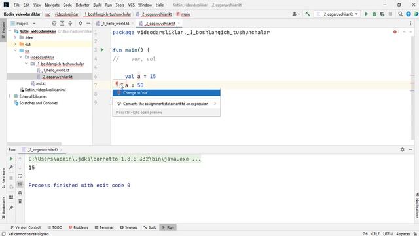Open the Refactor menu
The width and height of the screenshot is (419, 236).
point(82,5)
